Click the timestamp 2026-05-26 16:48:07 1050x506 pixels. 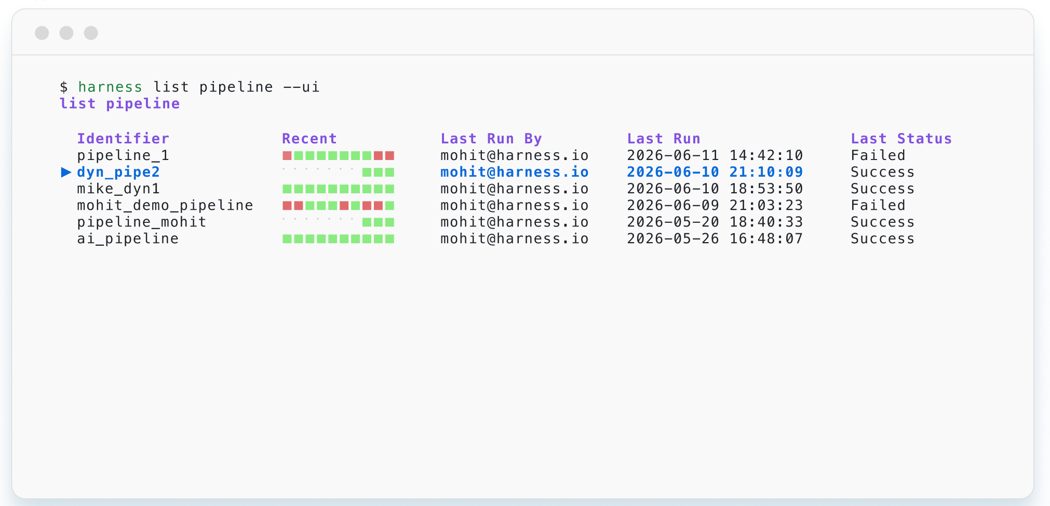(715, 238)
